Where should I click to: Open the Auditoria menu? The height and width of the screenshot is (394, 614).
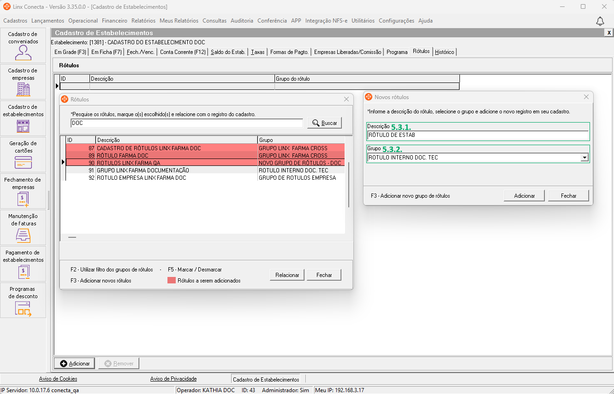coord(242,21)
